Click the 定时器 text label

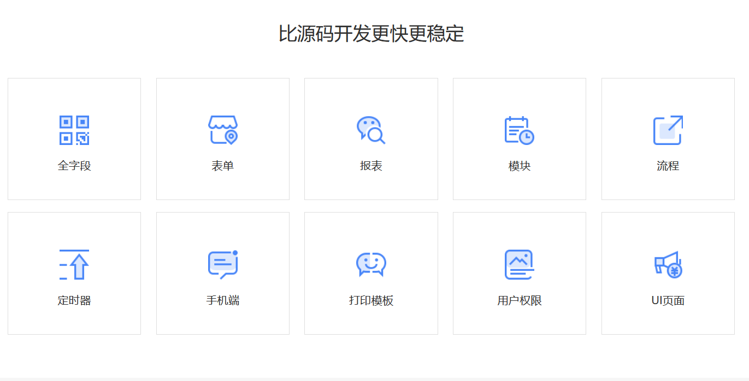click(x=74, y=300)
